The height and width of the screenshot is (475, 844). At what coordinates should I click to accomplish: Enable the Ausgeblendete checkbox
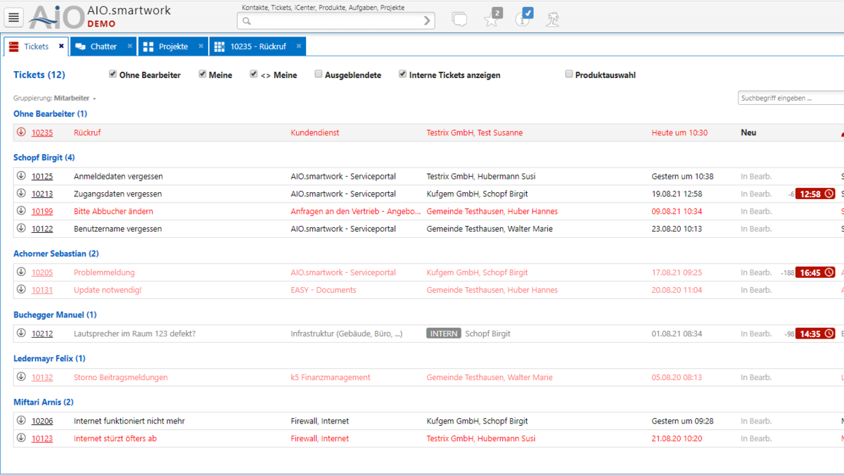(319, 74)
